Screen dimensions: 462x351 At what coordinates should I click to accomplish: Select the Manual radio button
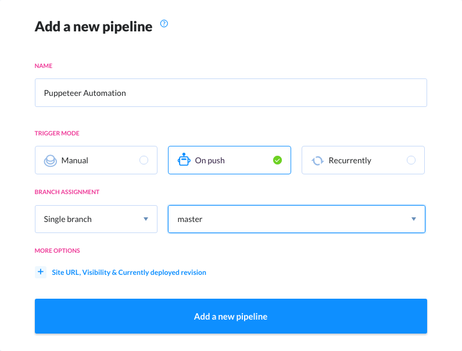point(144,160)
